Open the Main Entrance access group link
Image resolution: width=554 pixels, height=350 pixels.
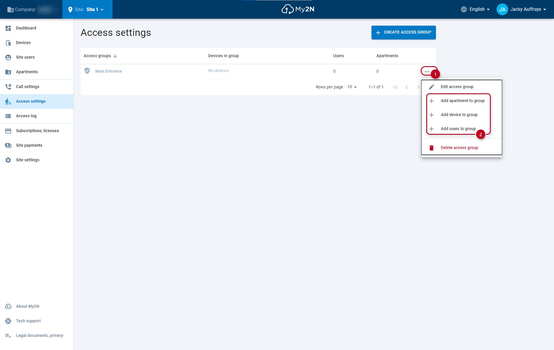tap(108, 71)
